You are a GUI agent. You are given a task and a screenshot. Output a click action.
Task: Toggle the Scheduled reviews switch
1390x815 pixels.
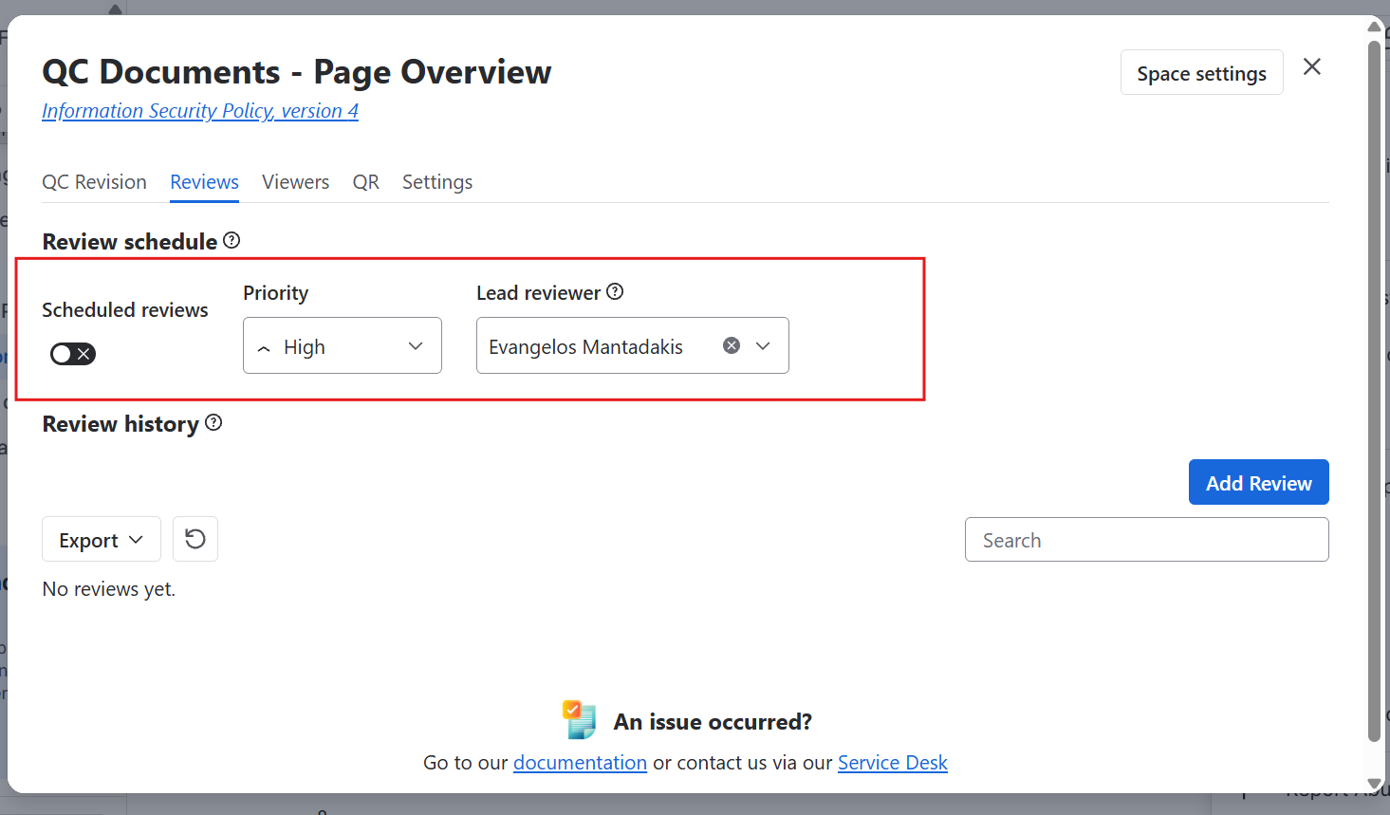pyautogui.click(x=73, y=354)
